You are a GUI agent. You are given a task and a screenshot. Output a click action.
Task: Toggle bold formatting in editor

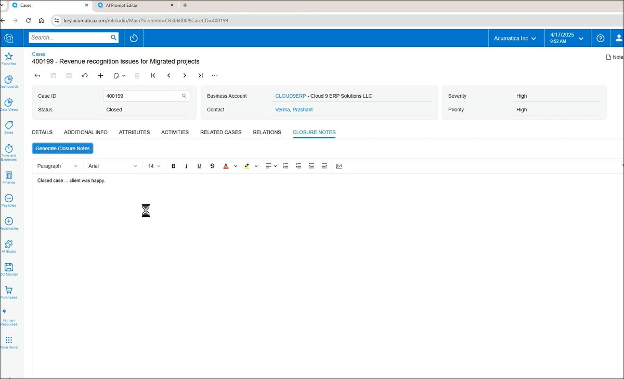[x=174, y=166]
